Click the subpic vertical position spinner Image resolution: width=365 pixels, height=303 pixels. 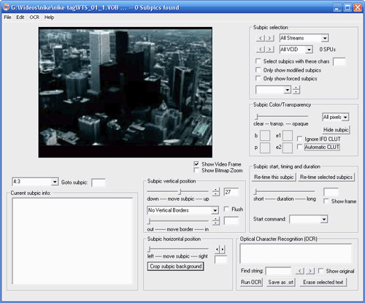(x=216, y=192)
